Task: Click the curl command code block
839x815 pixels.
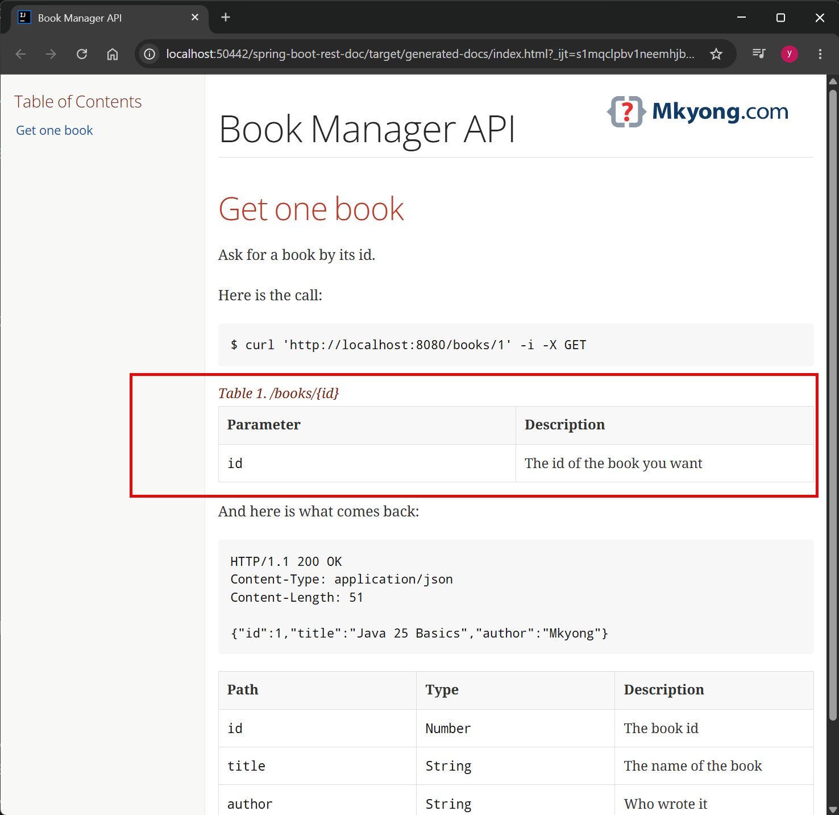Action: tap(516, 345)
